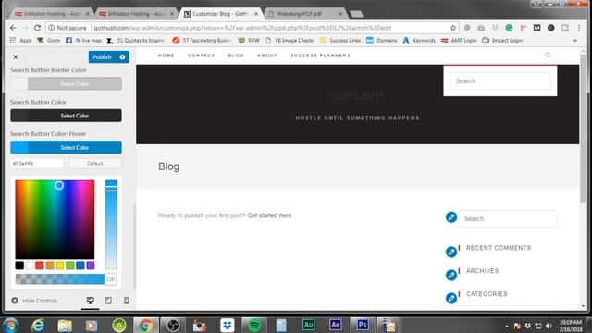Viewport: 592px width, 333px height.
Task: Pick the orange palette swatch
Action: [50, 265]
